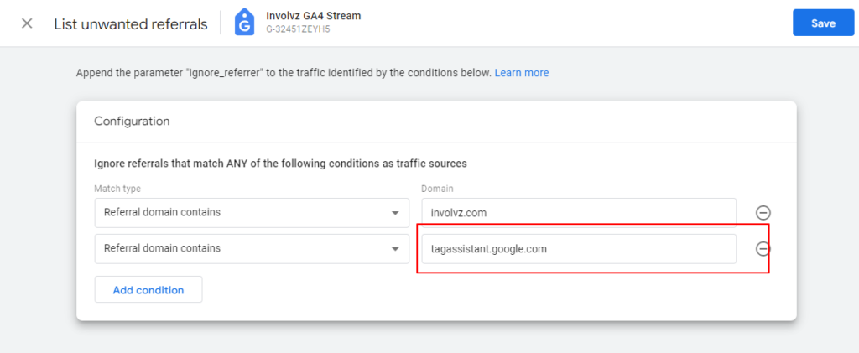Open the Learn more link
Viewport: 859px width, 353px height.
click(522, 73)
